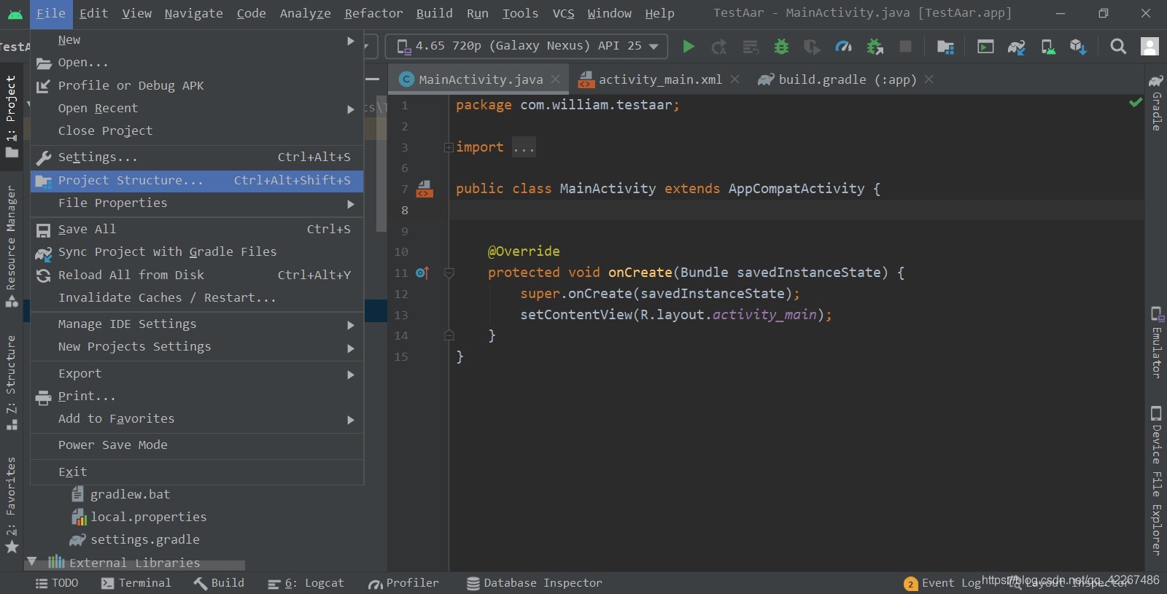The image size is (1167, 594).
Task: Select Project Structure menu item
Action: coord(197,181)
